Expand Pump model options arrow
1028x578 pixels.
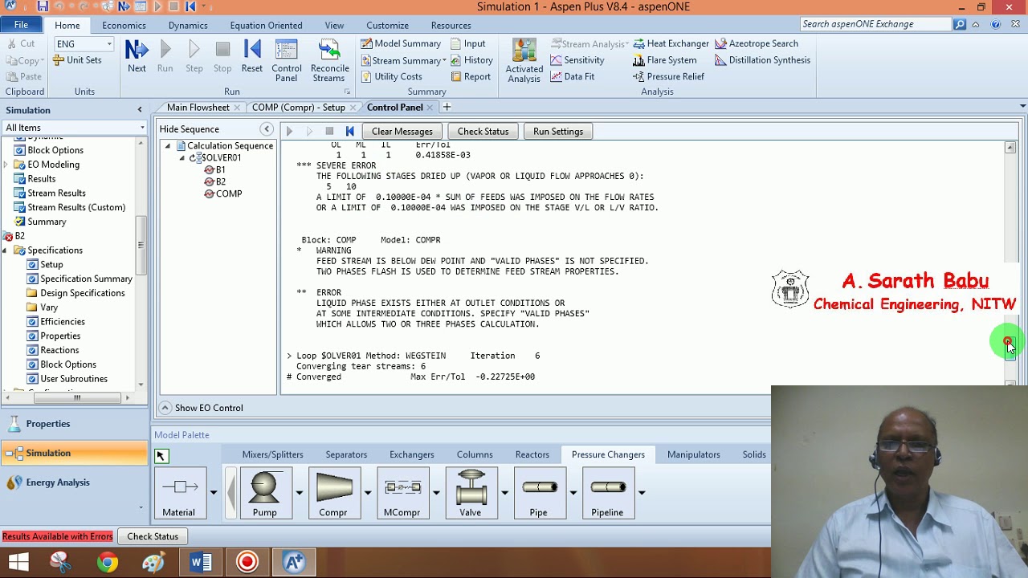click(299, 493)
